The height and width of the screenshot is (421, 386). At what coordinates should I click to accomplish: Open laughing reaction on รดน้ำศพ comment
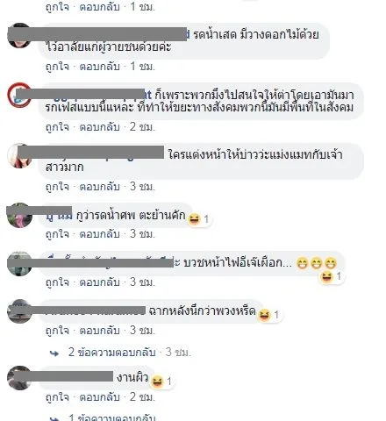199,218
